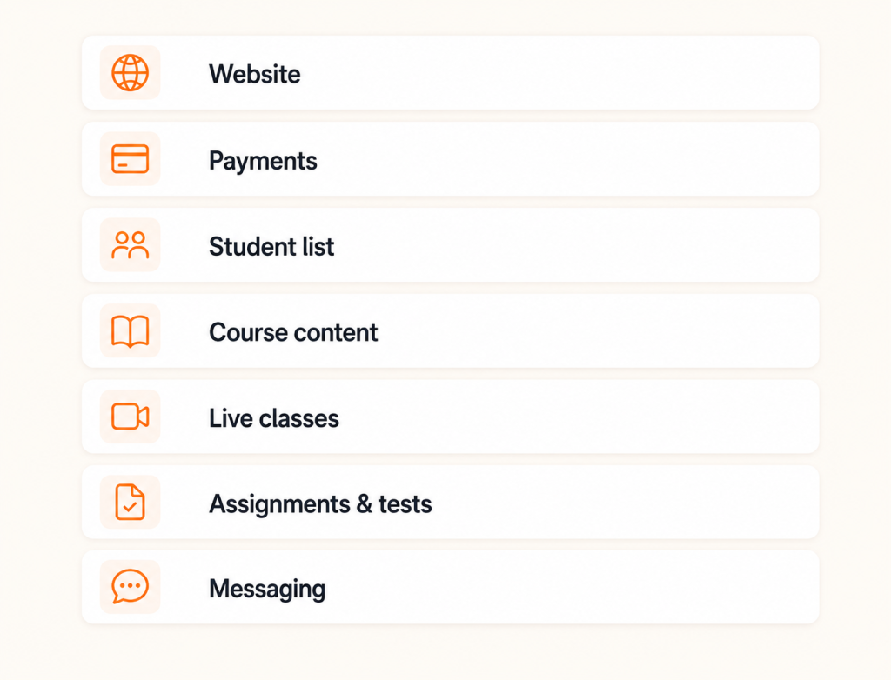Choose the Assignments & tests label

point(320,503)
